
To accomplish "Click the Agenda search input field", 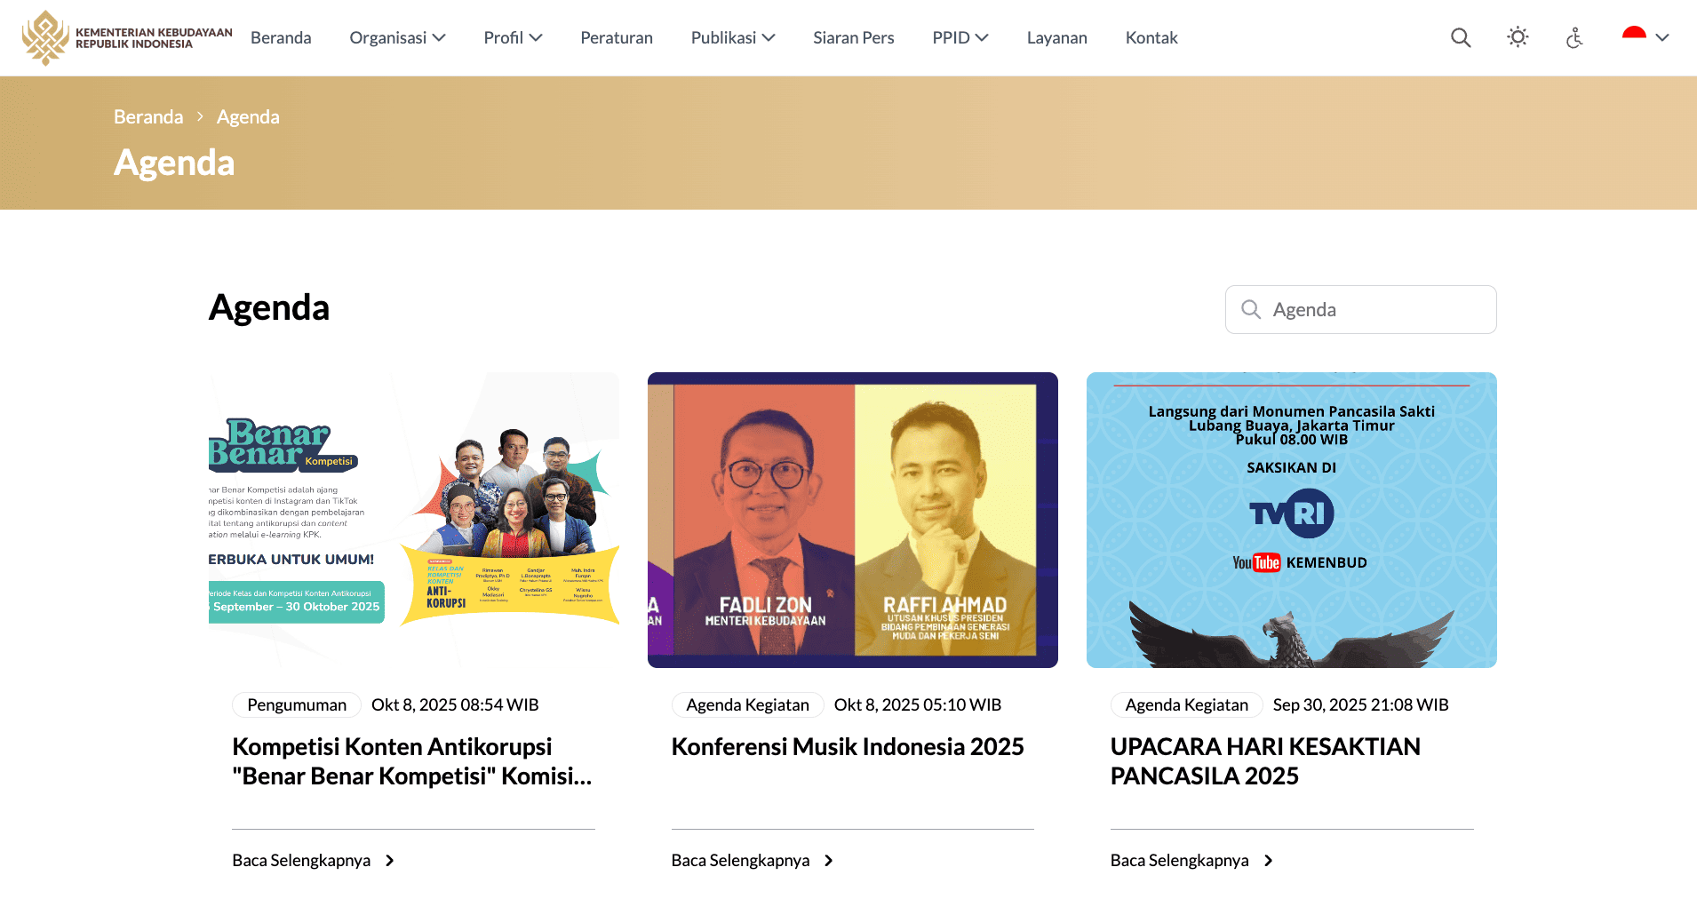I will [1360, 309].
